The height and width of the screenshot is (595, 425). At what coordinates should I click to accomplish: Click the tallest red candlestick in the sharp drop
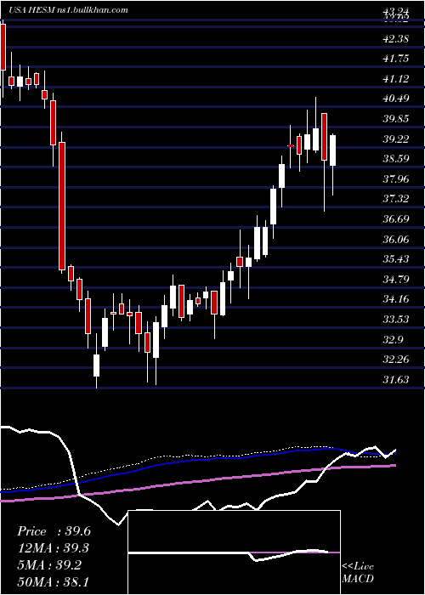62,207
